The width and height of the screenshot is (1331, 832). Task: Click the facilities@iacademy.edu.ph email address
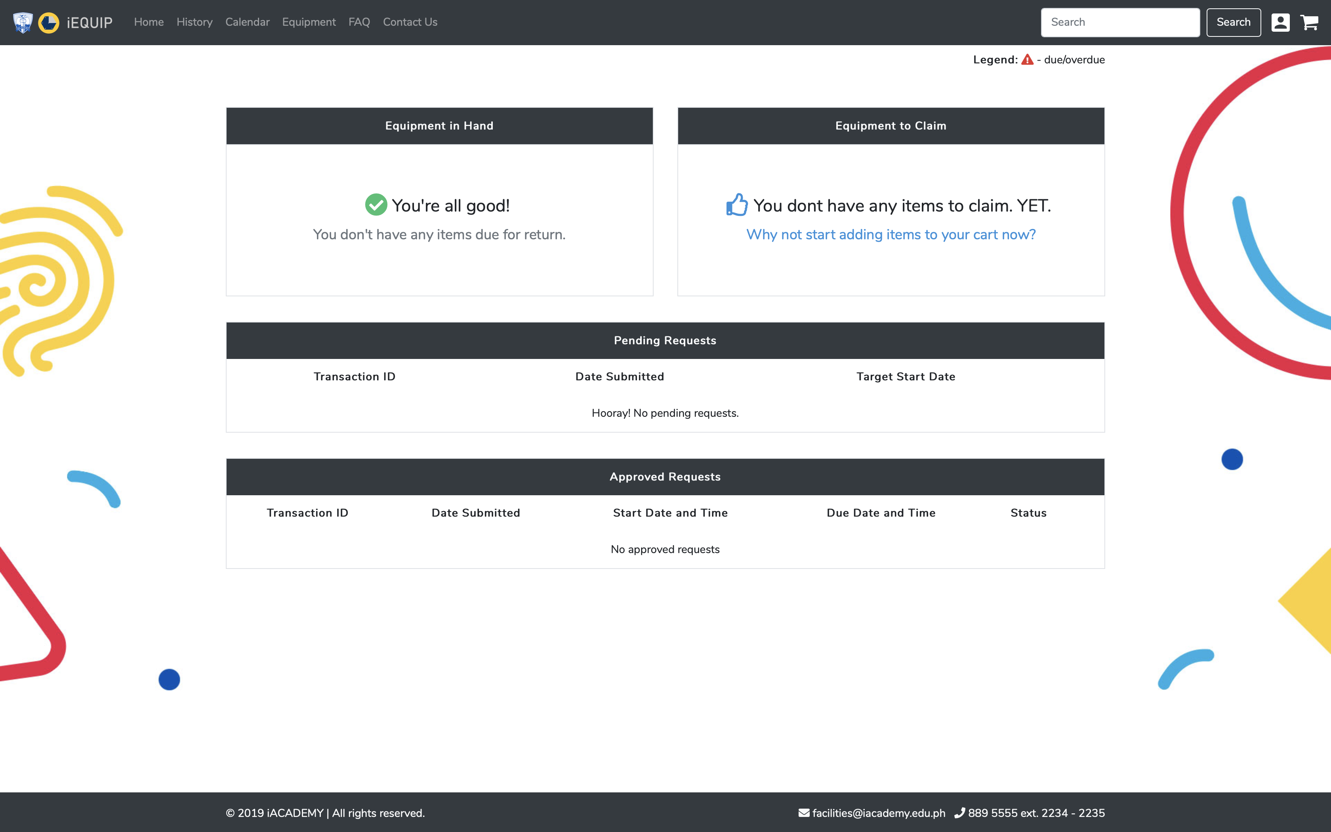click(x=879, y=813)
